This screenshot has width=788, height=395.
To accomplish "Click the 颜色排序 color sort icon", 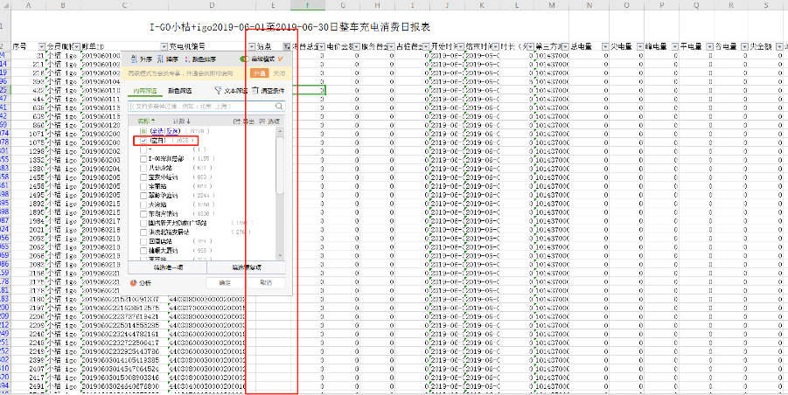I will [186, 58].
